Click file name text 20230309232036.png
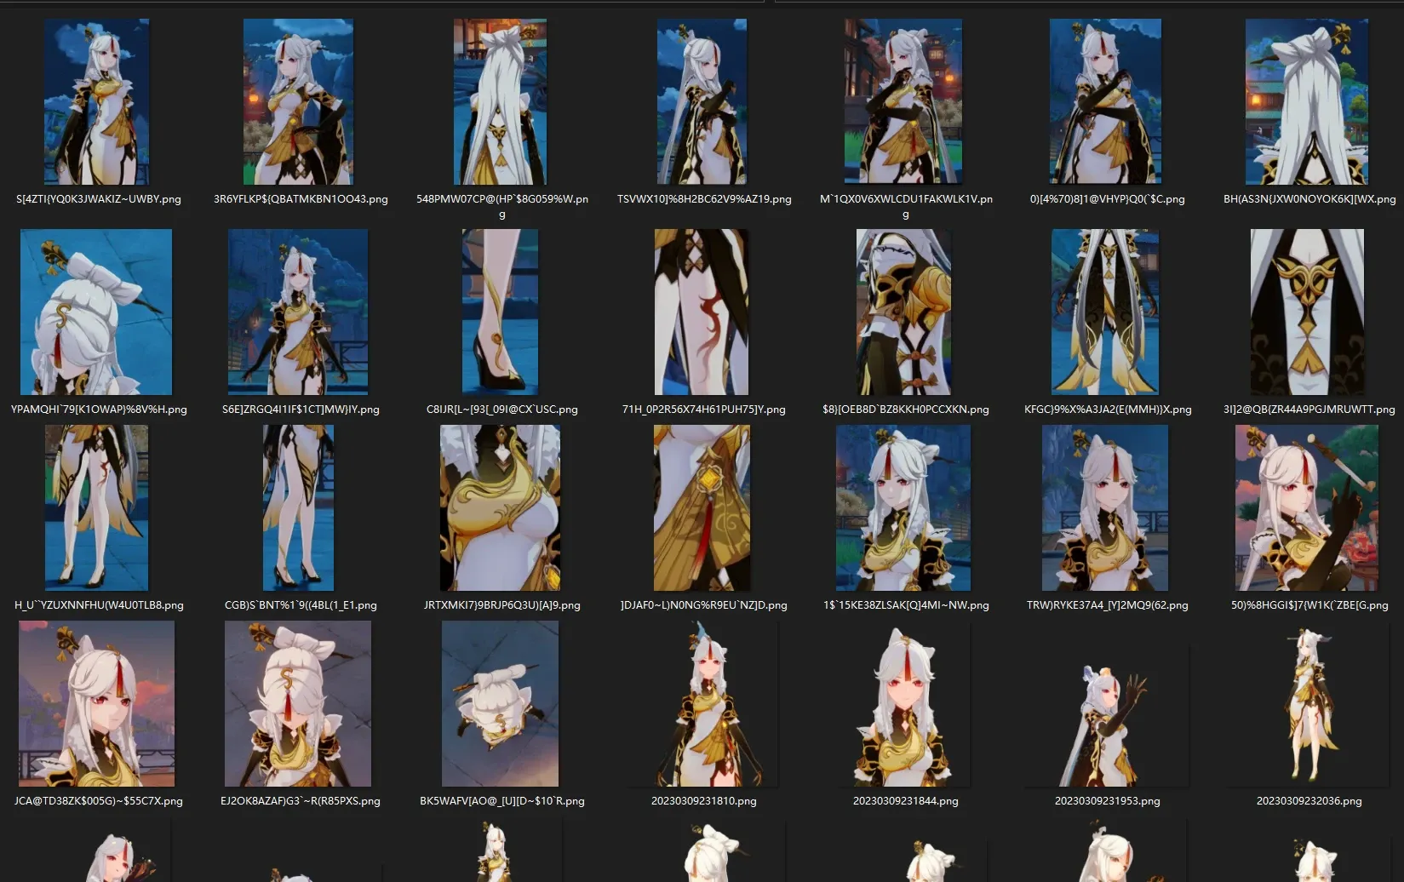The width and height of the screenshot is (1404, 882). tap(1309, 801)
